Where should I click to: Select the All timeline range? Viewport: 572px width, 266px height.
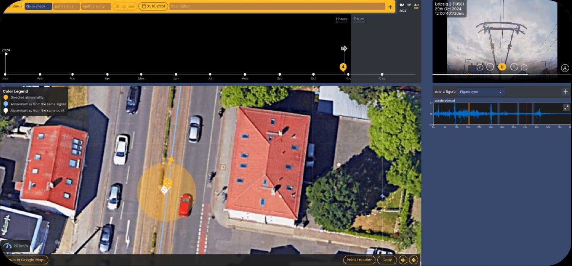pos(416,5)
